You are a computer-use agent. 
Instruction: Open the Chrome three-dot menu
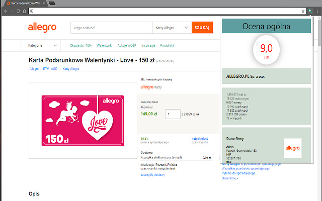tap(317, 11)
